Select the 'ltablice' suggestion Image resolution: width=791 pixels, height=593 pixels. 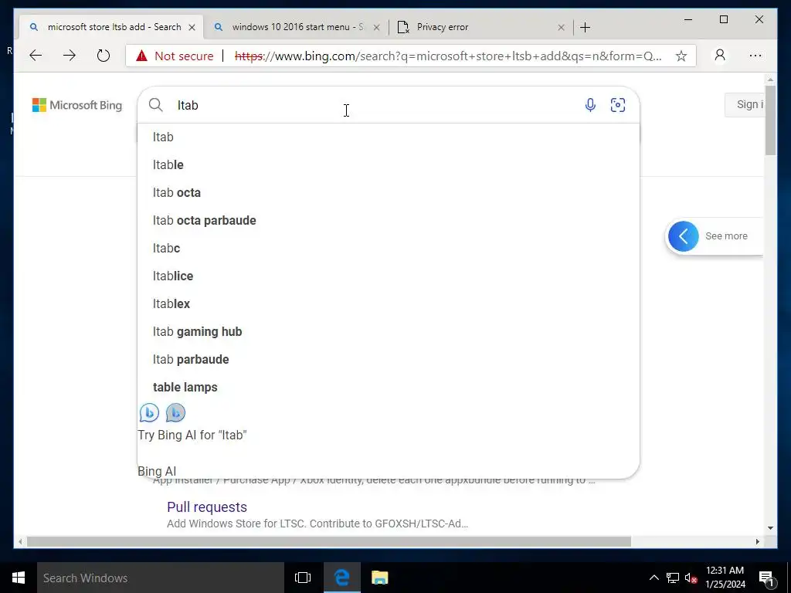[x=389, y=276]
